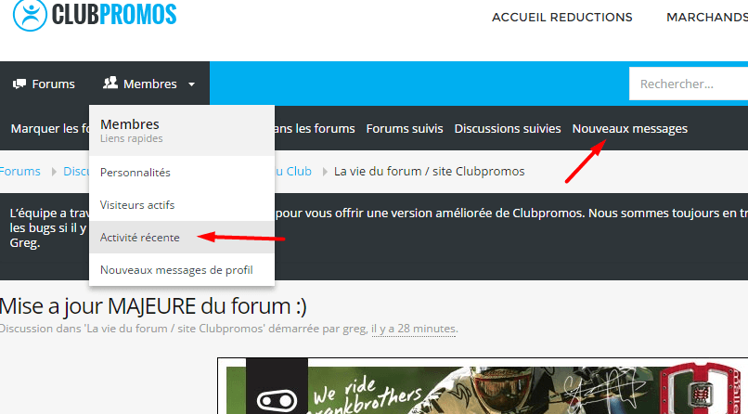Open the La vie du forum breadcrumb
This screenshot has height=414, width=748.
coord(429,171)
